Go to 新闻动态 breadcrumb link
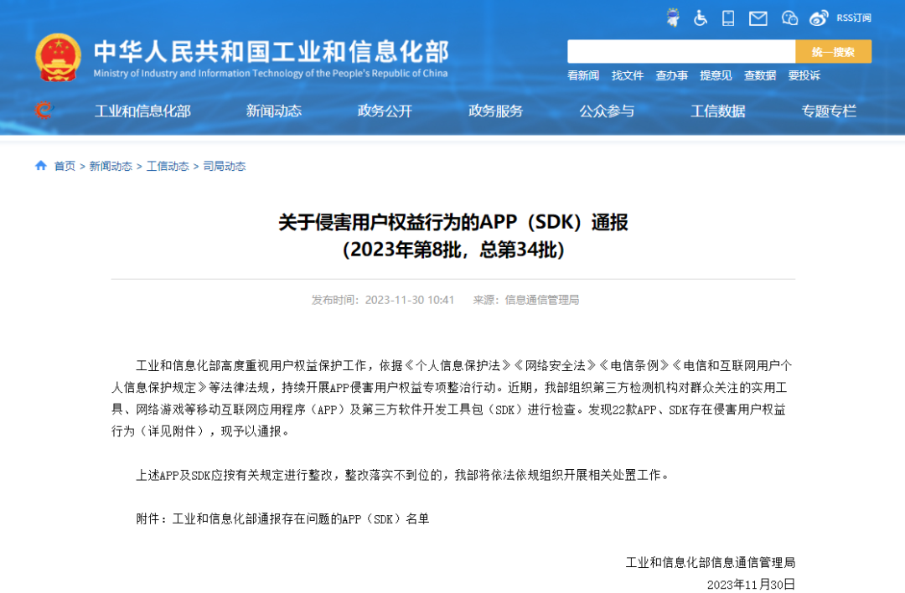This screenshot has height=593, width=905. (x=111, y=166)
